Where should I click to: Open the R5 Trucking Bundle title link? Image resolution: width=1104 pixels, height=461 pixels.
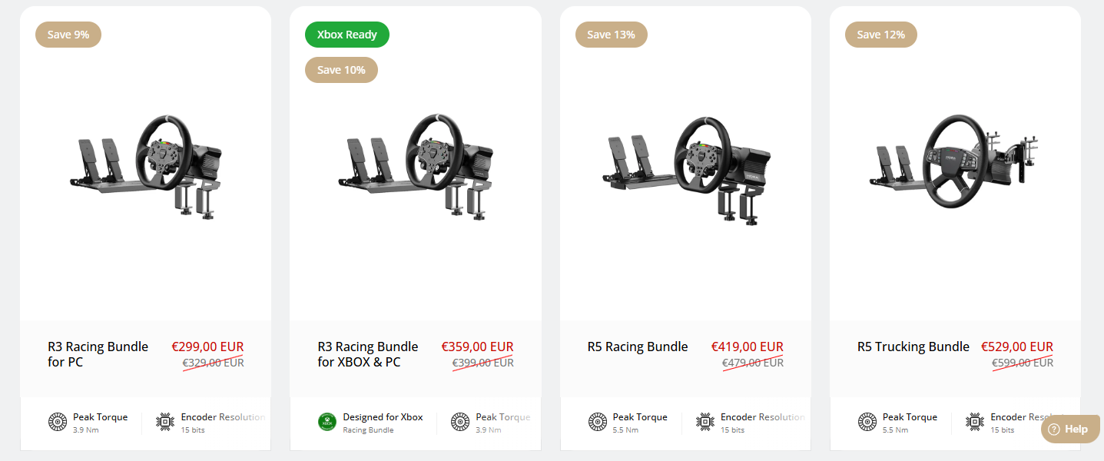[x=913, y=347]
